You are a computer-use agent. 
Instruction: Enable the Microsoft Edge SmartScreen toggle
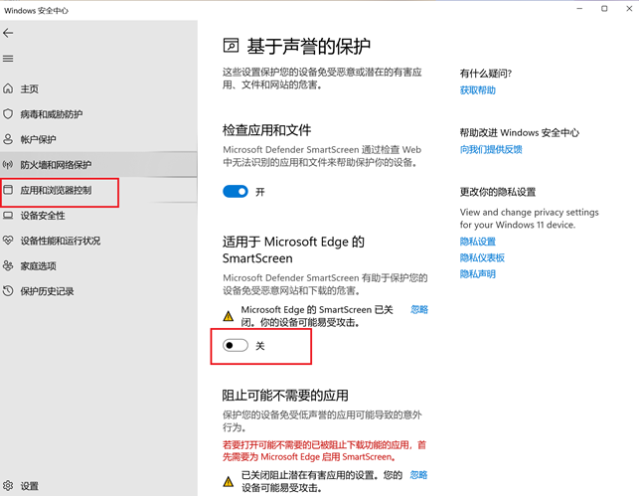(x=236, y=345)
